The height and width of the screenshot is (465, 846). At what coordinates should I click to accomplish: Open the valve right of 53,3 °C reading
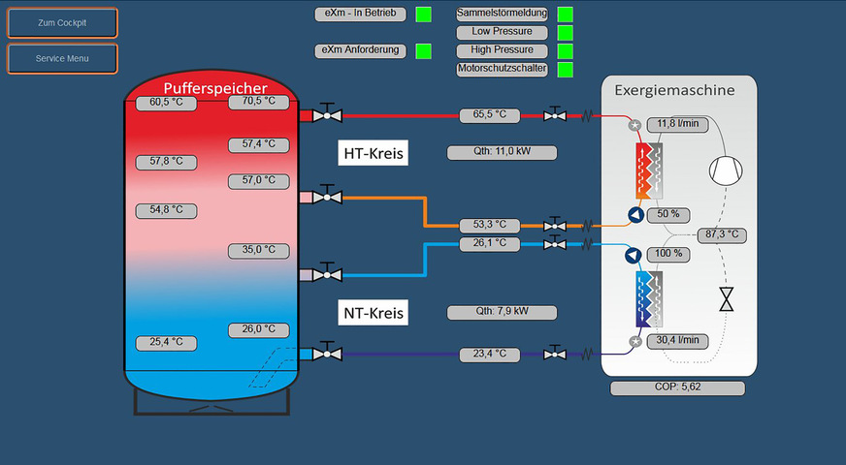(555, 226)
